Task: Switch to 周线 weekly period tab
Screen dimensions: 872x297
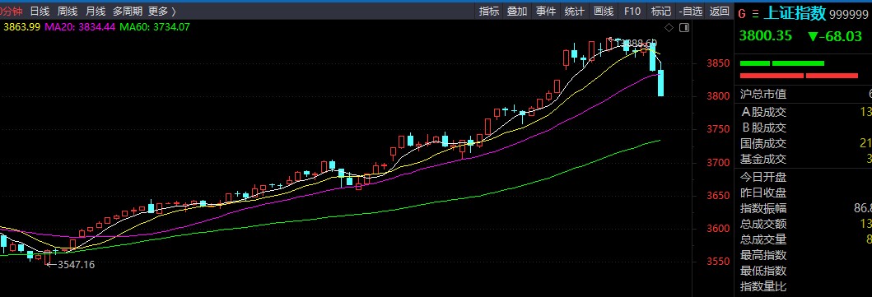Action: coord(68,11)
